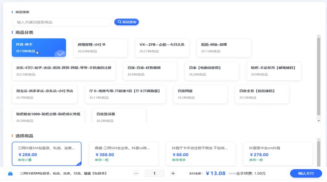Viewport: 327px width, 182px height.
Task: Select the 百度-百家-好看视频 category
Action: coord(150,71)
